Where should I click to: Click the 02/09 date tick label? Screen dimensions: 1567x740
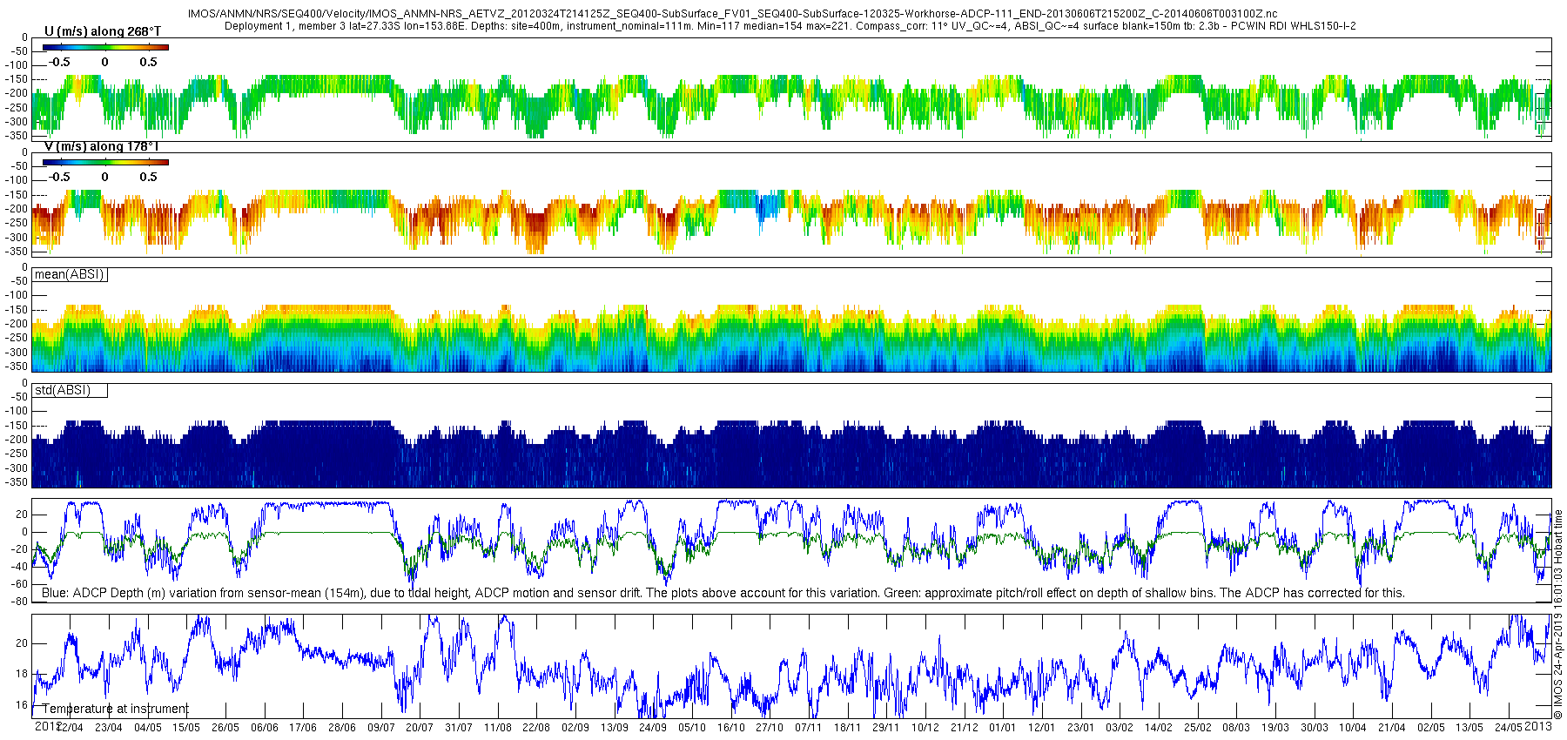coord(575,728)
